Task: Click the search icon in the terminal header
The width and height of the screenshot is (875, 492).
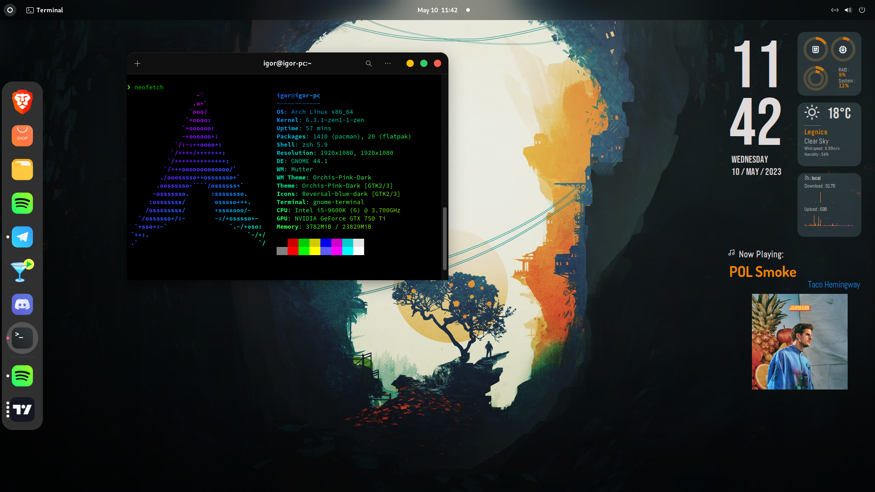Action: click(369, 63)
